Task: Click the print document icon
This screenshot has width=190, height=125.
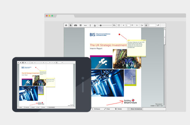Action: (x=66, y=25)
